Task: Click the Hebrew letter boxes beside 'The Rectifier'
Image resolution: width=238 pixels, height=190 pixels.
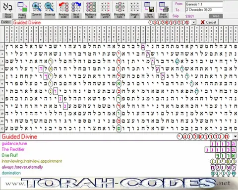Action: [x=220, y=150]
